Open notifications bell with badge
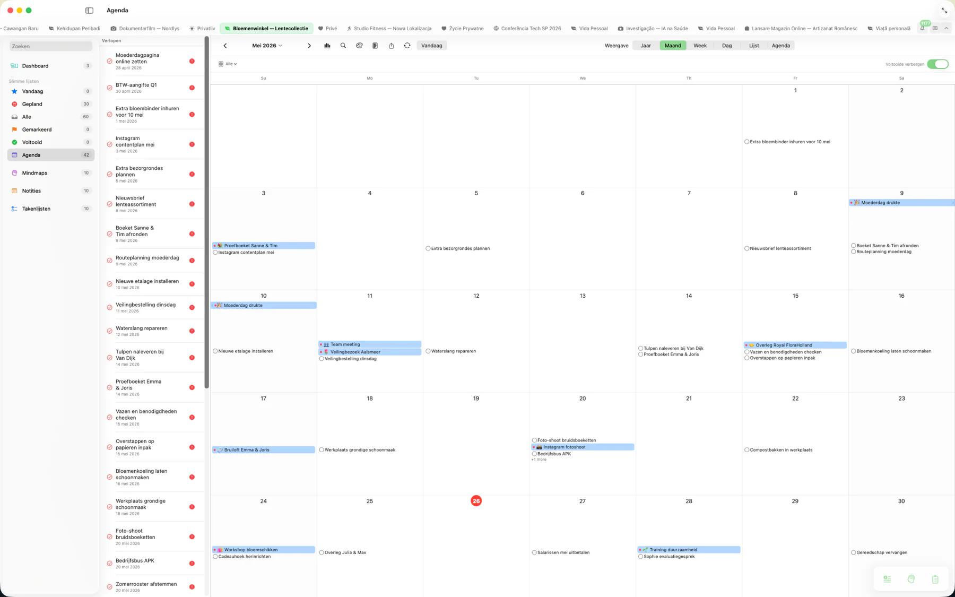 point(922,28)
